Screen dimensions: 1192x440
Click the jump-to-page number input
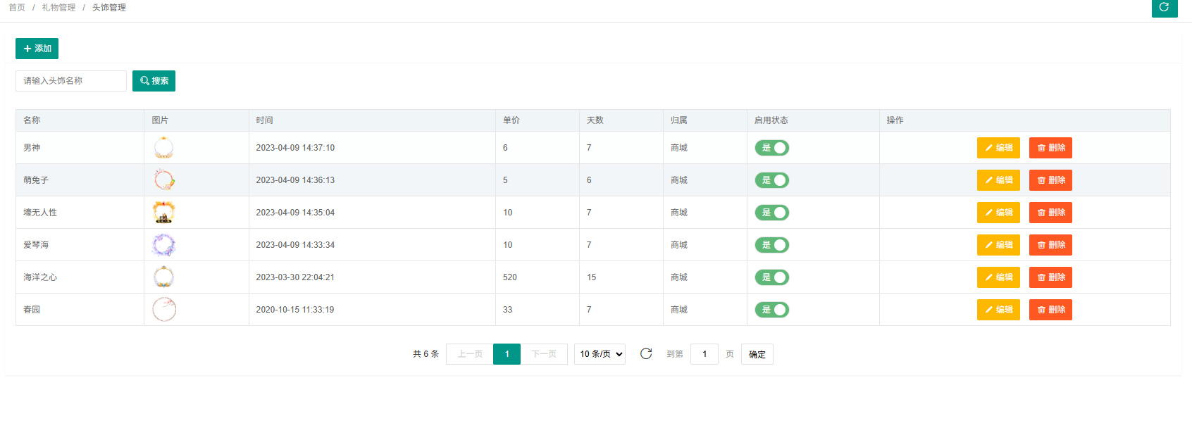[x=704, y=354]
